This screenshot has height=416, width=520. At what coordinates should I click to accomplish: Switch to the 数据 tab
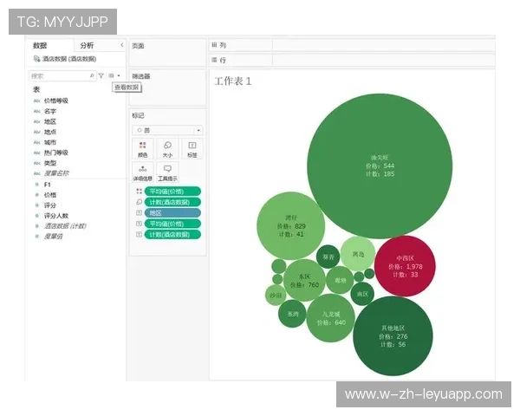[x=40, y=45]
